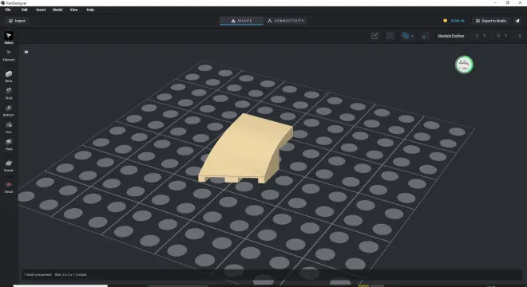Switch to the Shape tab
This screenshot has width=527, height=287.
click(242, 21)
